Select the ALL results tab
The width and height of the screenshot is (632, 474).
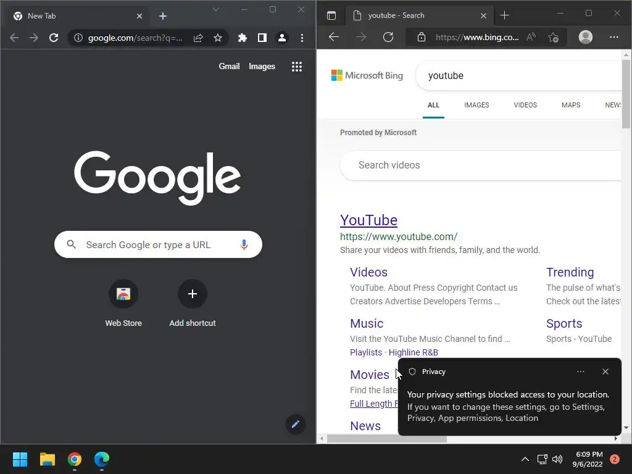(433, 105)
